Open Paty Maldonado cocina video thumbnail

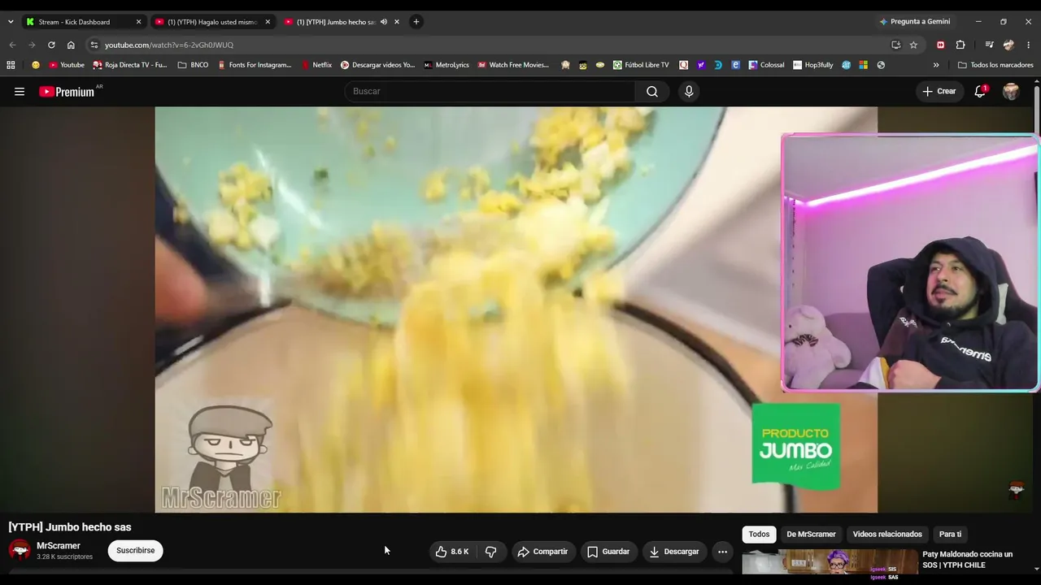tap(830, 562)
